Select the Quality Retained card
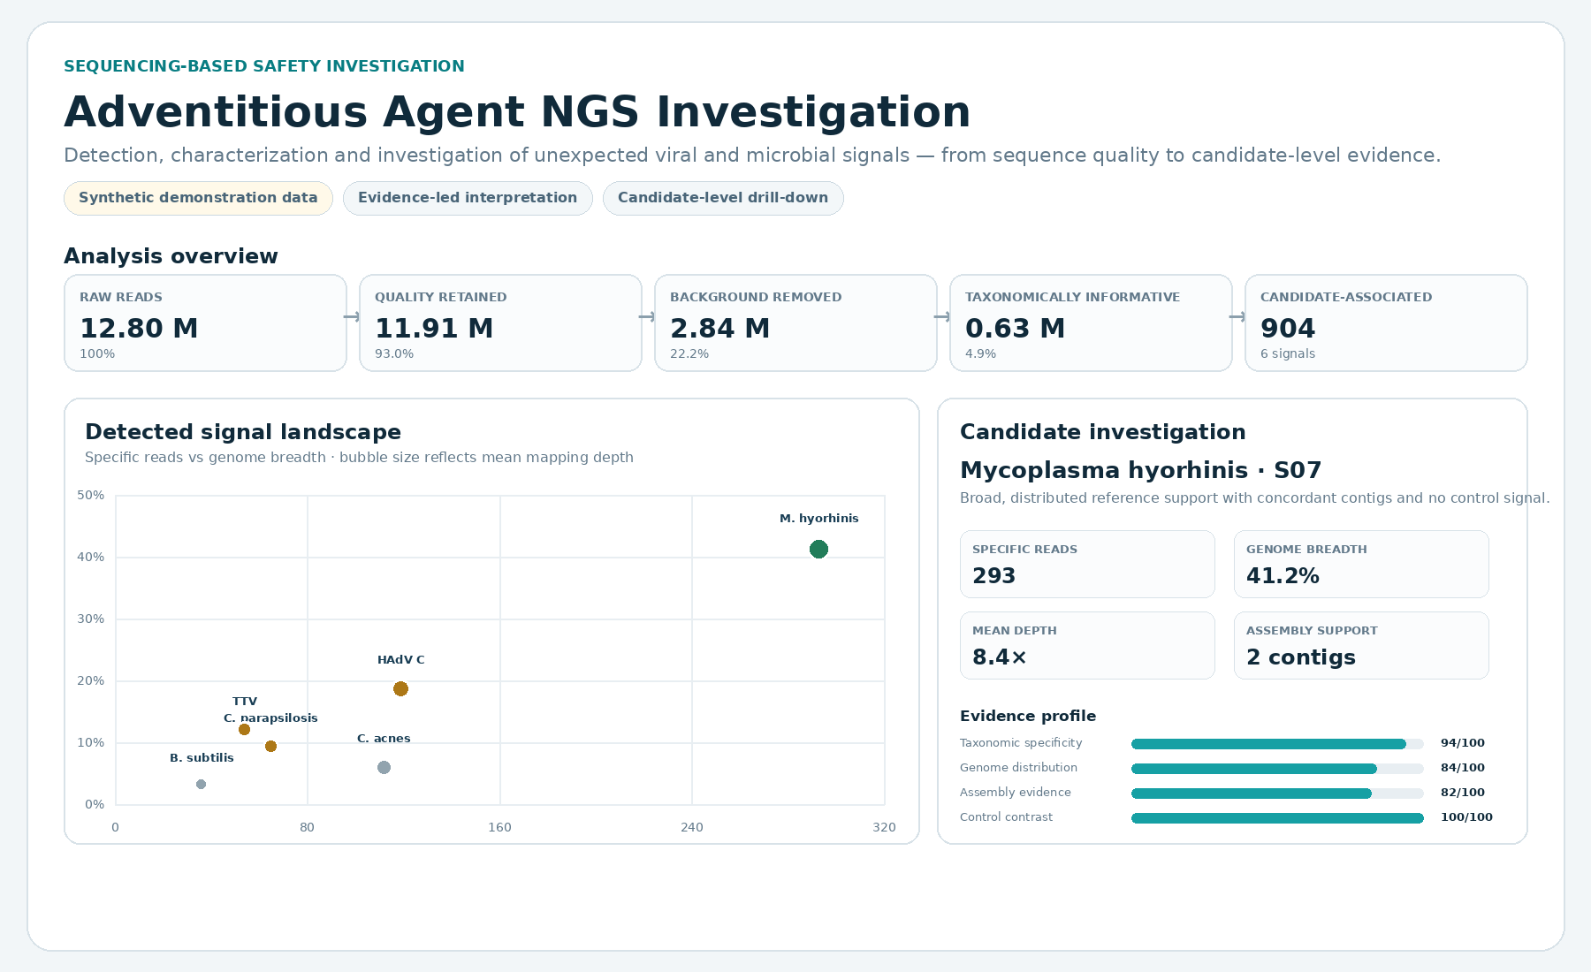1591x972 pixels. [500, 323]
